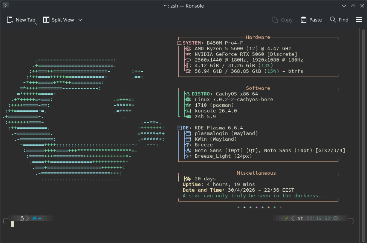Click the clock icon after 22:36:52
The width and height of the screenshot is (367, 243).
(x=336, y=218)
